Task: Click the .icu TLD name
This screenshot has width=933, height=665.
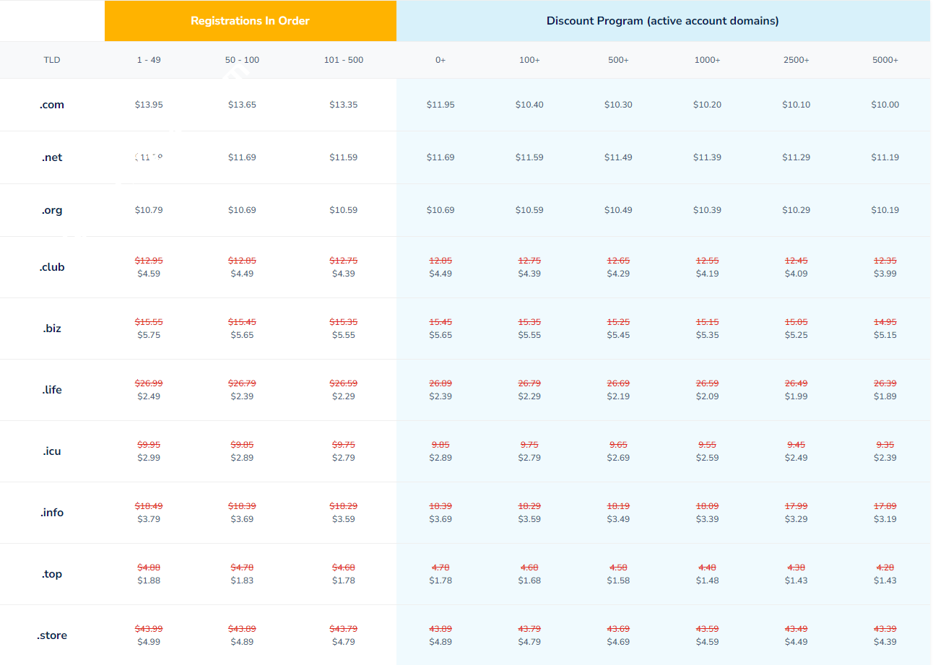Action: click(52, 451)
